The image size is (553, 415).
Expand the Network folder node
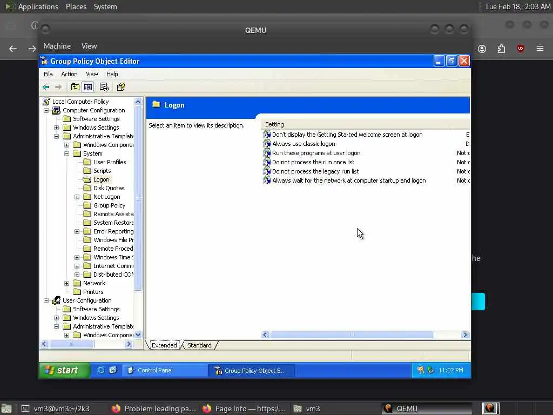[x=66, y=283]
